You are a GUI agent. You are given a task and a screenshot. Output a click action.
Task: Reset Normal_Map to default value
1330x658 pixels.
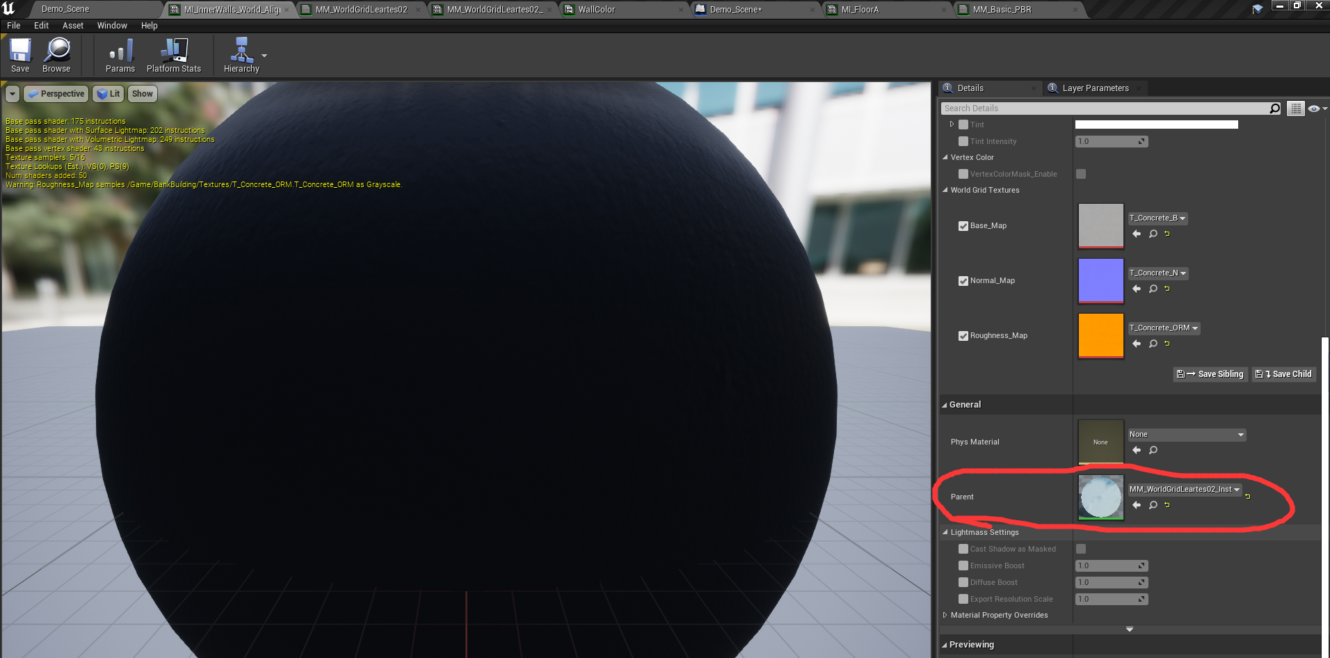pyautogui.click(x=1167, y=289)
